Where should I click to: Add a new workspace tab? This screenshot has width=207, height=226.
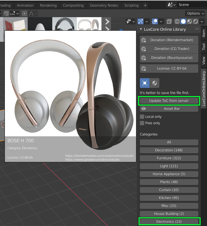(x=145, y=5)
